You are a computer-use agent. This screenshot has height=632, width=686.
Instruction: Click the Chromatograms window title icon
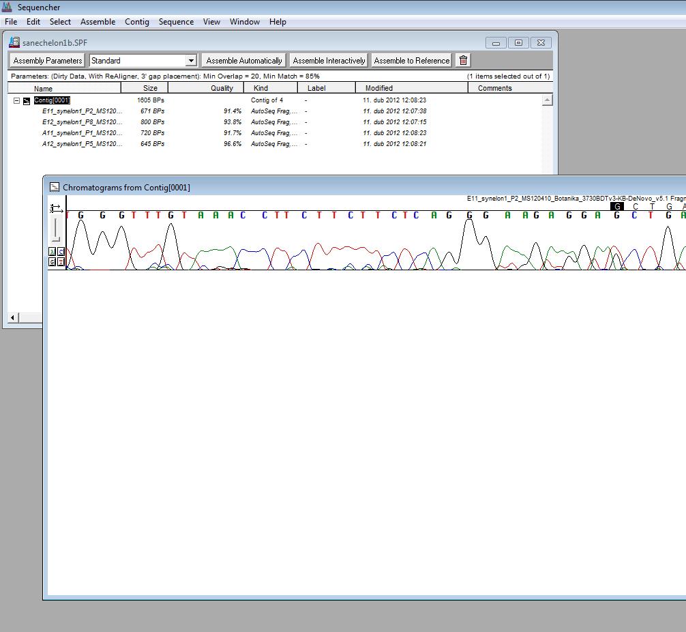[55, 188]
